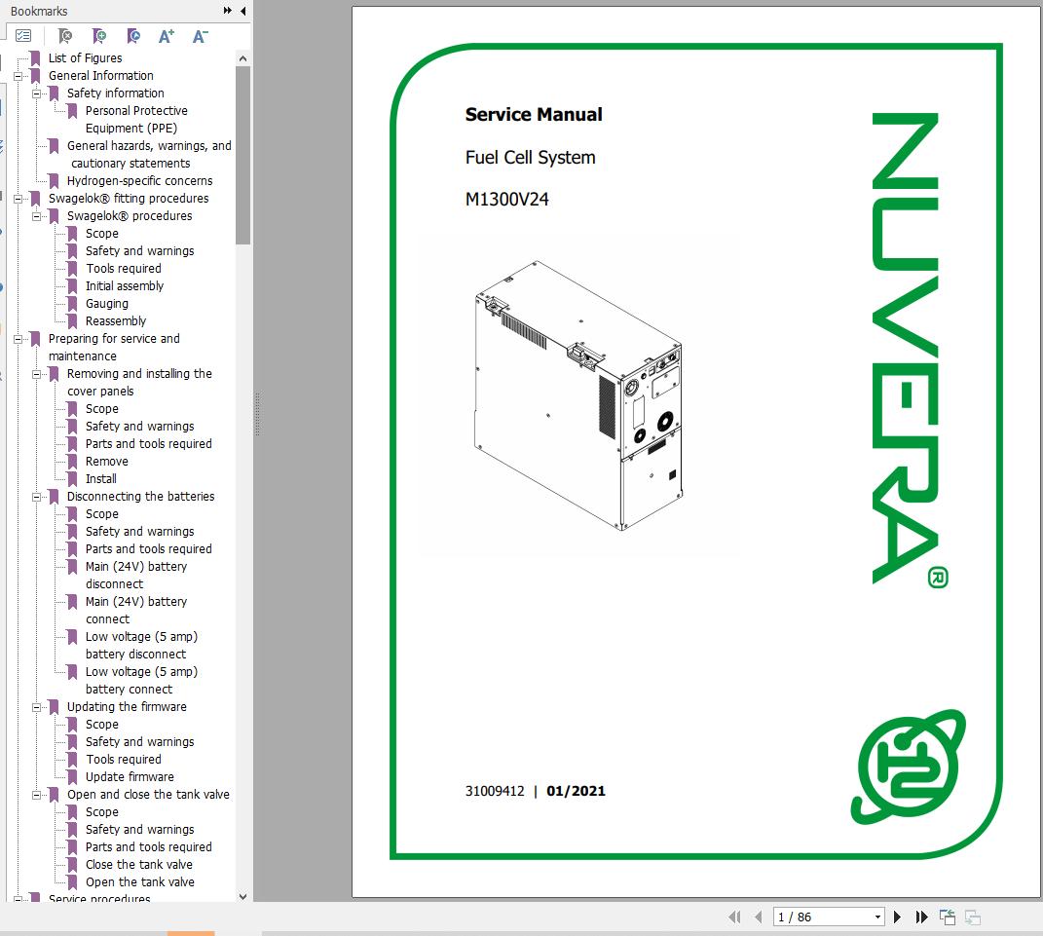
Task: Collapse Open and close the tank valve node
Action: point(37,795)
